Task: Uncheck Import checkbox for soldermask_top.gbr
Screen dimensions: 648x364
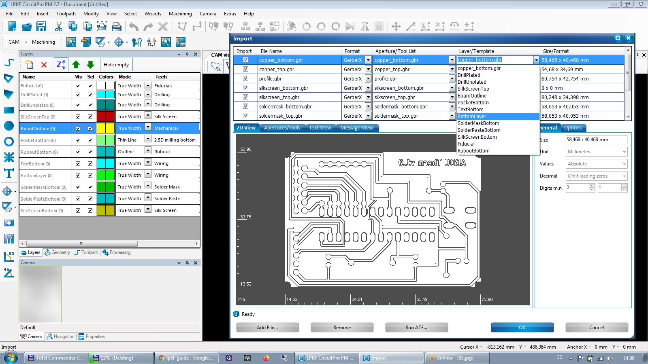Action: pyautogui.click(x=245, y=116)
